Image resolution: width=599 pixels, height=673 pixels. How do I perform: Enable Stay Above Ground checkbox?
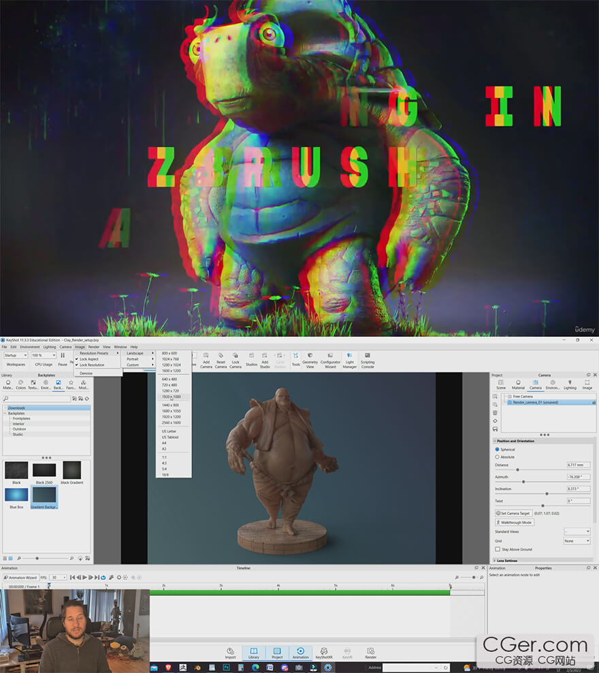click(x=498, y=549)
